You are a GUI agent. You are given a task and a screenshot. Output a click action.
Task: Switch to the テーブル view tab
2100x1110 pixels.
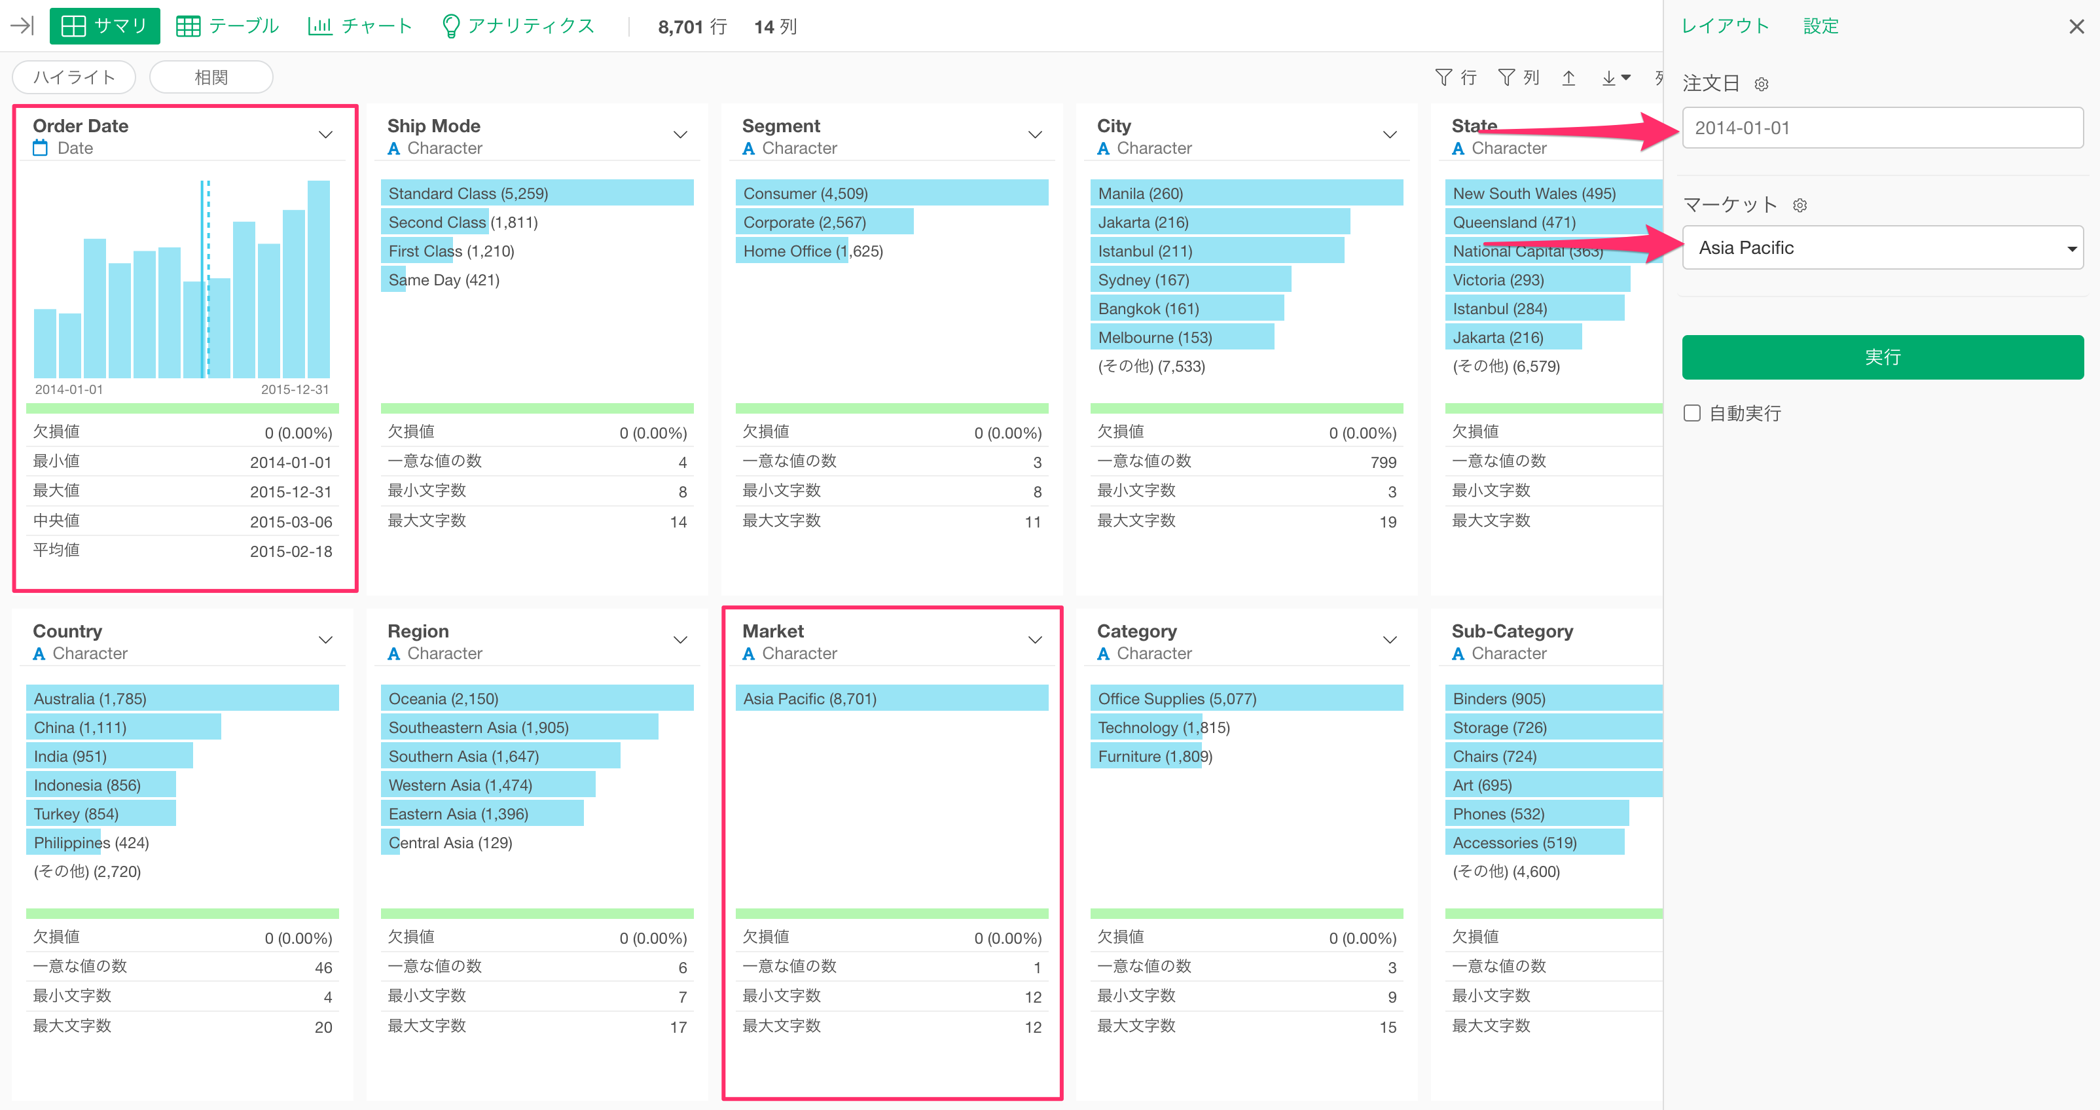[227, 26]
